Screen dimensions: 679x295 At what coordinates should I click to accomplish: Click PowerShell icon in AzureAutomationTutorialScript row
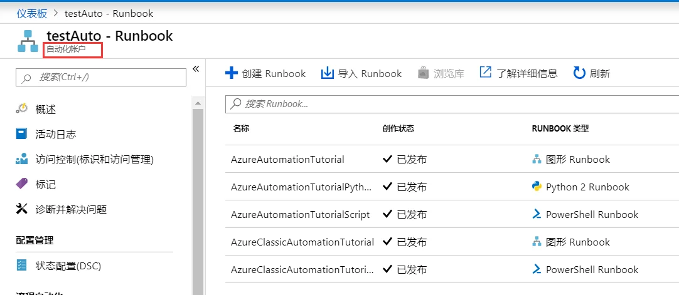537,214
